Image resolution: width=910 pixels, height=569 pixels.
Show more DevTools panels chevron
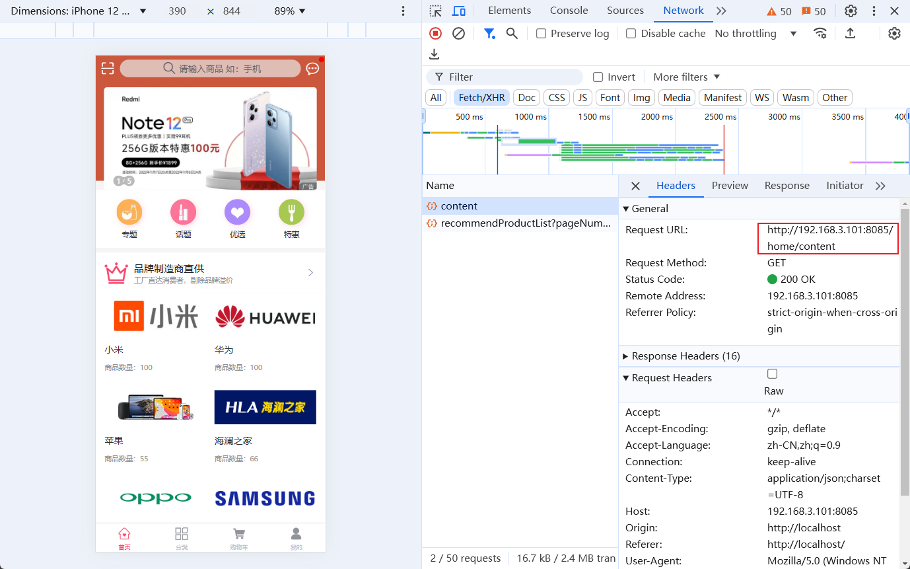click(x=721, y=11)
